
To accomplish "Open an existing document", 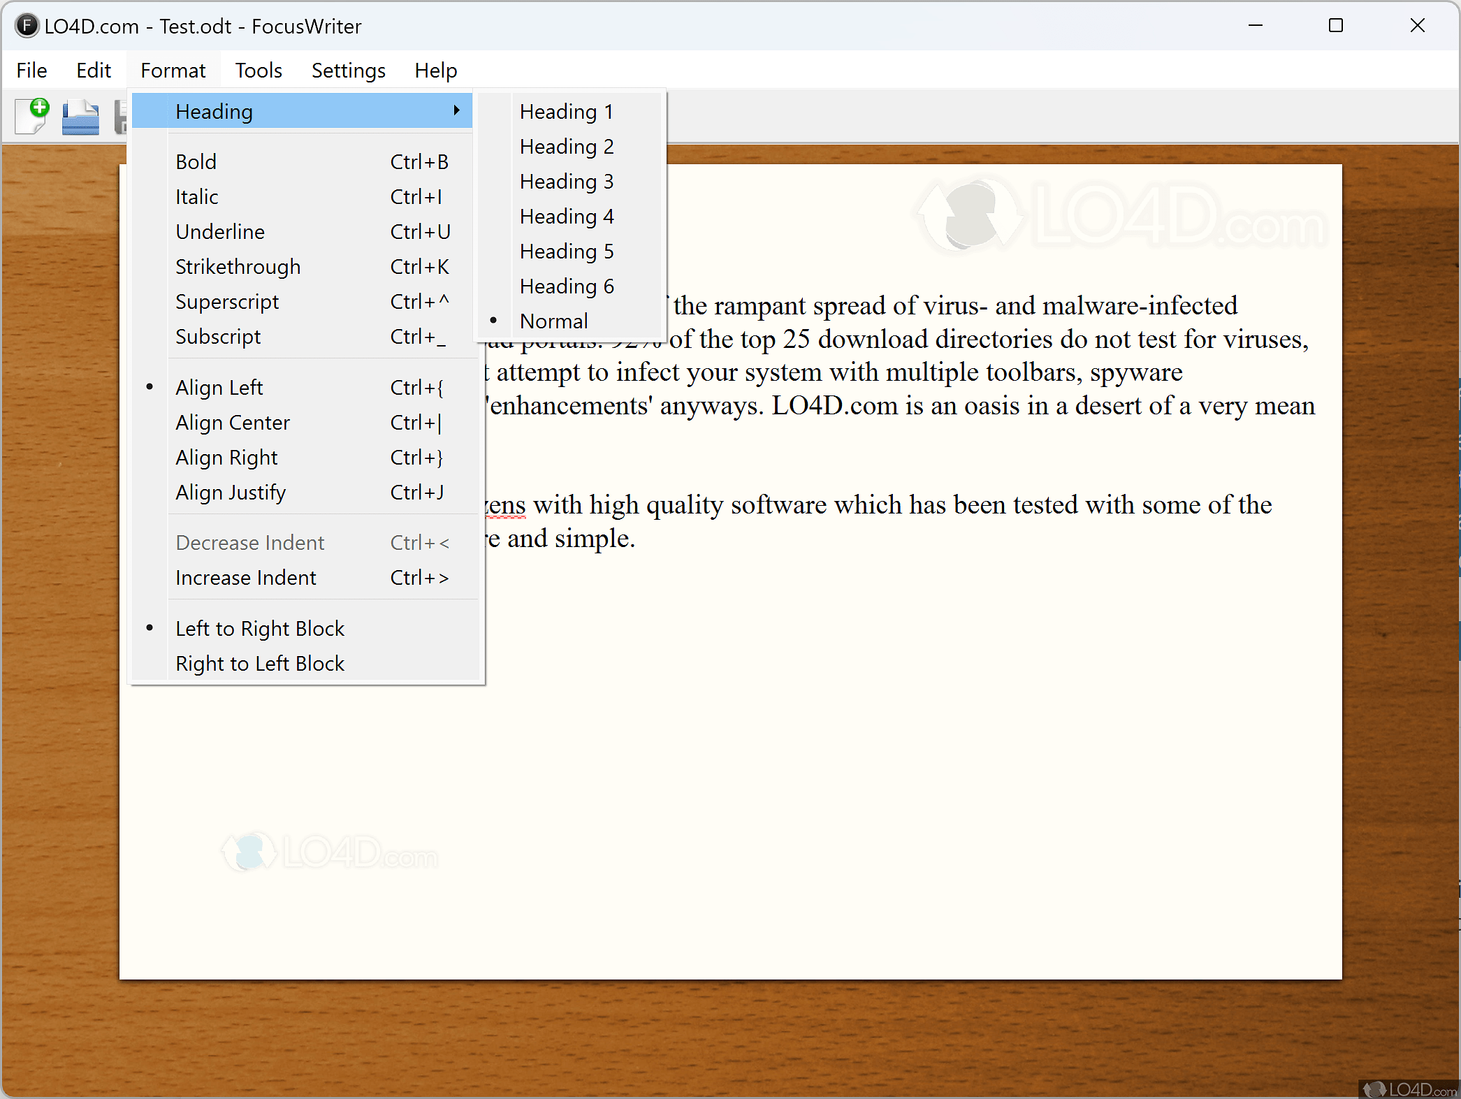I will tap(80, 116).
